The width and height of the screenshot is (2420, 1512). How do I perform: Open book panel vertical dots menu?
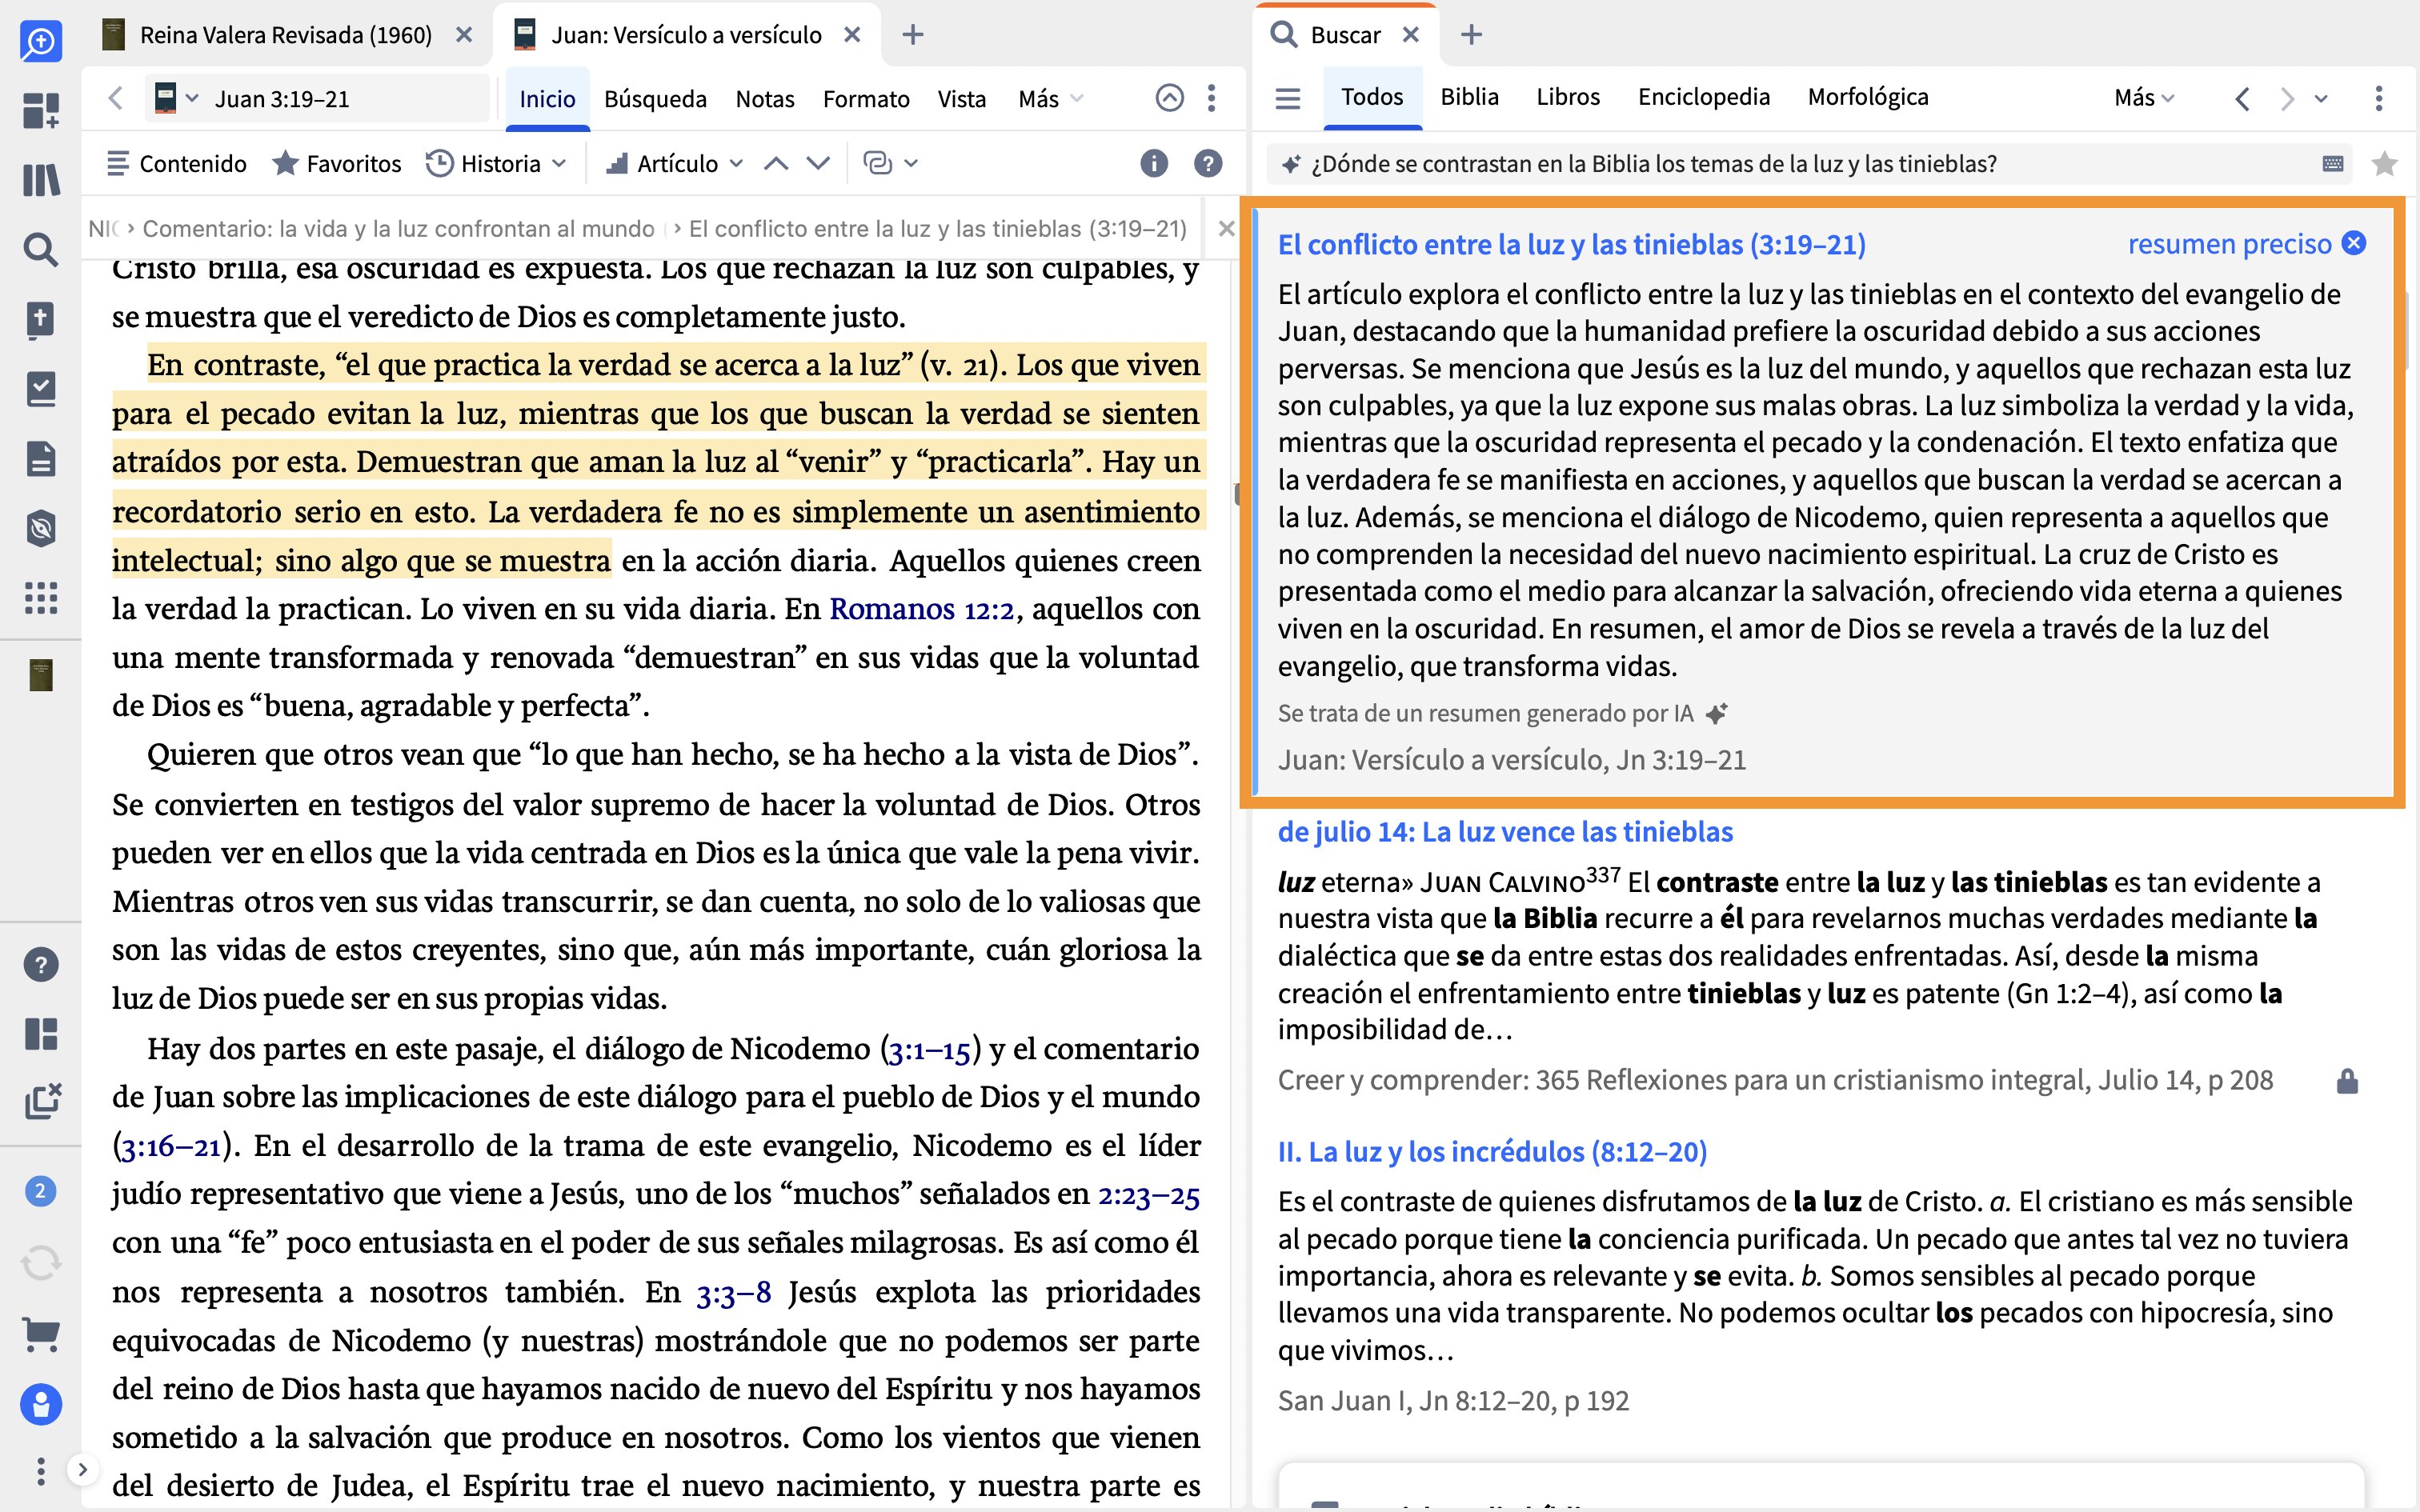1212,98
